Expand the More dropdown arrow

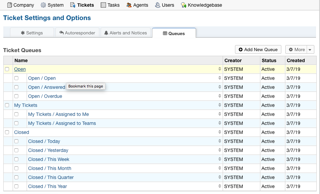coord(310,50)
